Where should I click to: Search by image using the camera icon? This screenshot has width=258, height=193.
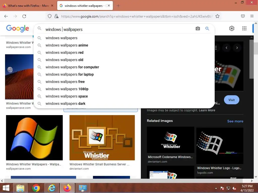coord(198,29)
